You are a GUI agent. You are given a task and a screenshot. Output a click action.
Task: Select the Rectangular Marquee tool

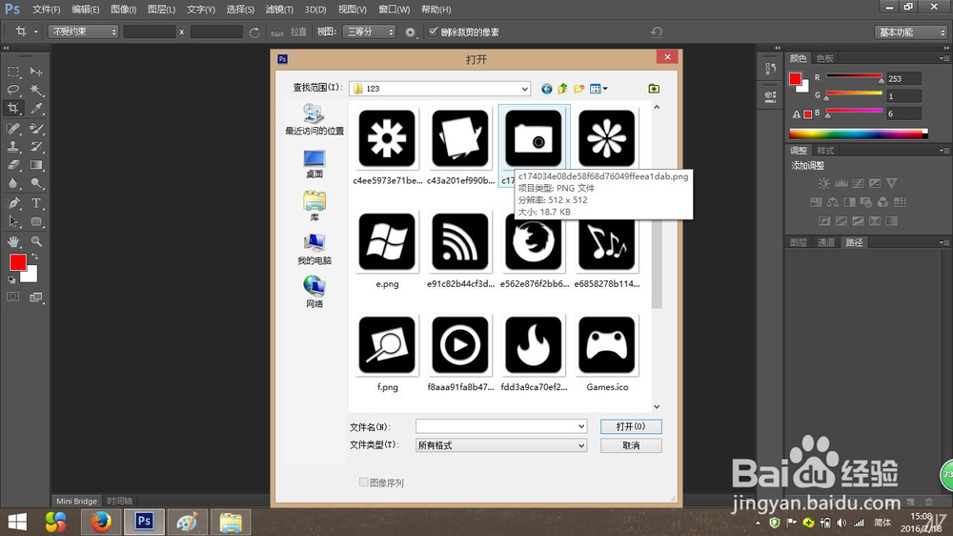point(12,72)
